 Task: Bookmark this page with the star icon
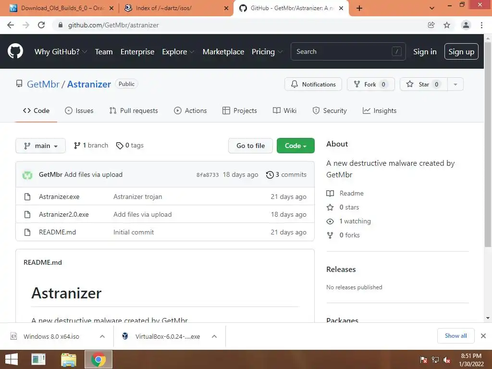coord(447,25)
